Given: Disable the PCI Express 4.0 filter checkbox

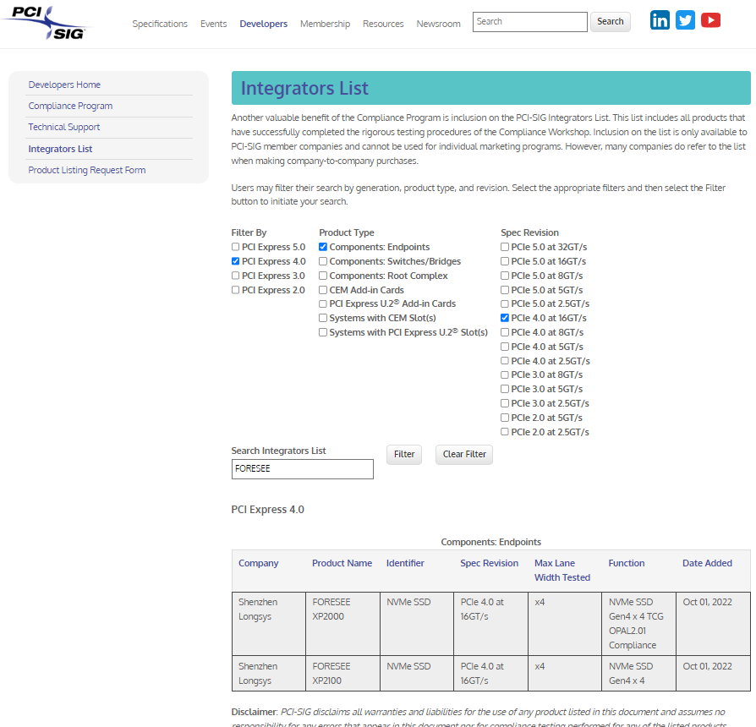Looking at the screenshot, I should [235, 261].
